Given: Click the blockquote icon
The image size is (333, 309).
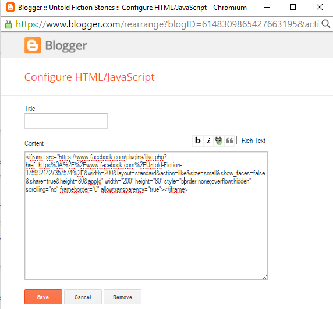Looking at the screenshot, I should [x=229, y=141].
